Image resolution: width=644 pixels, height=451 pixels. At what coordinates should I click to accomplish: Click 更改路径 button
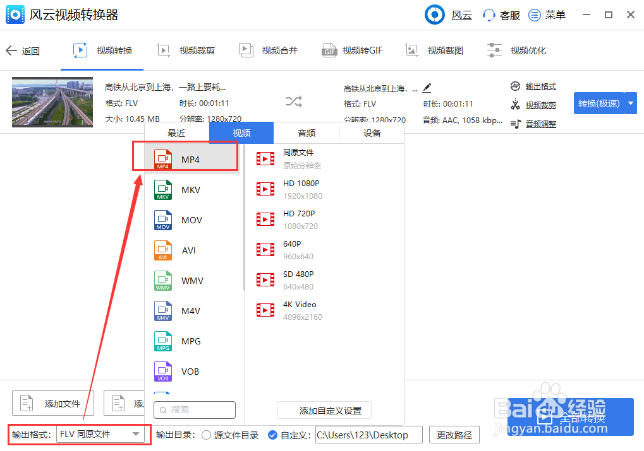click(454, 435)
